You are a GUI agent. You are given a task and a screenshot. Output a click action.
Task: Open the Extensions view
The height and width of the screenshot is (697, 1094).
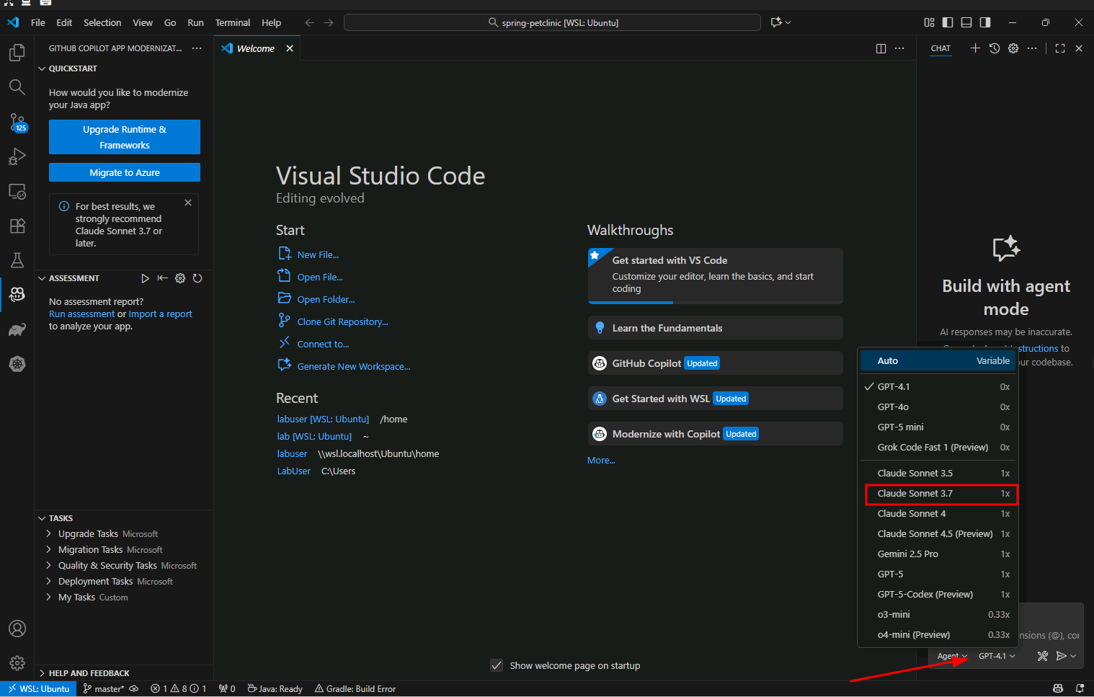pos(17,226)
